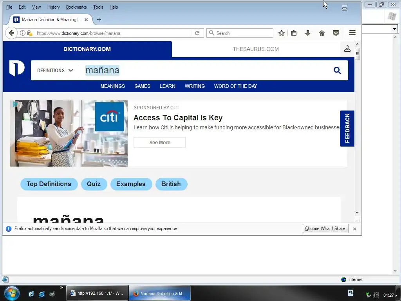Open the Tools menu
The image size is (401, 301).
(x=98, y=7)
